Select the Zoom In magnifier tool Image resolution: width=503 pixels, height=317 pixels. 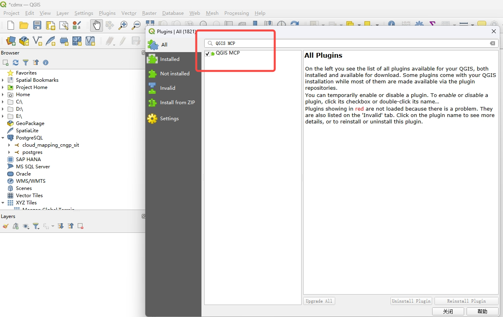123,26
